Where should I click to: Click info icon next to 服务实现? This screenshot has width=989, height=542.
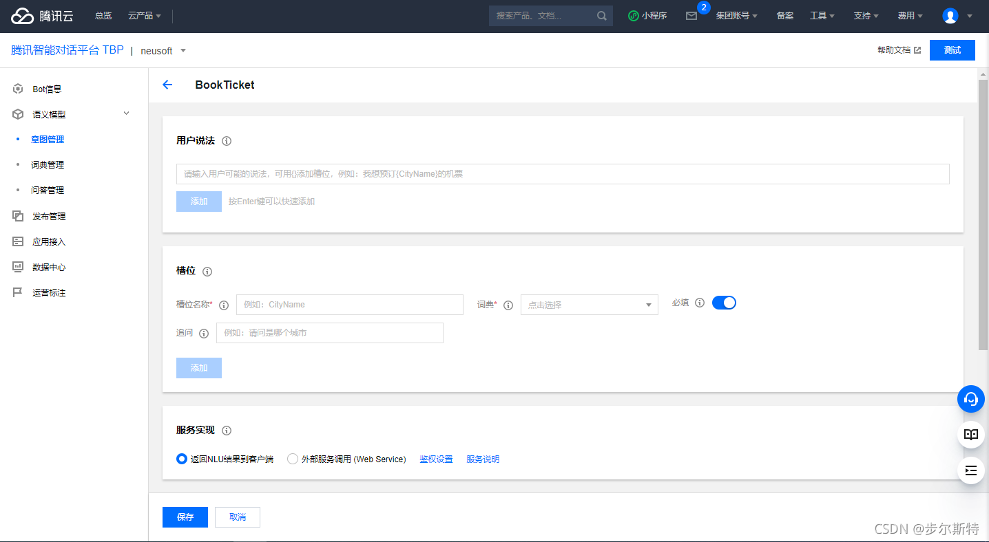227,431
